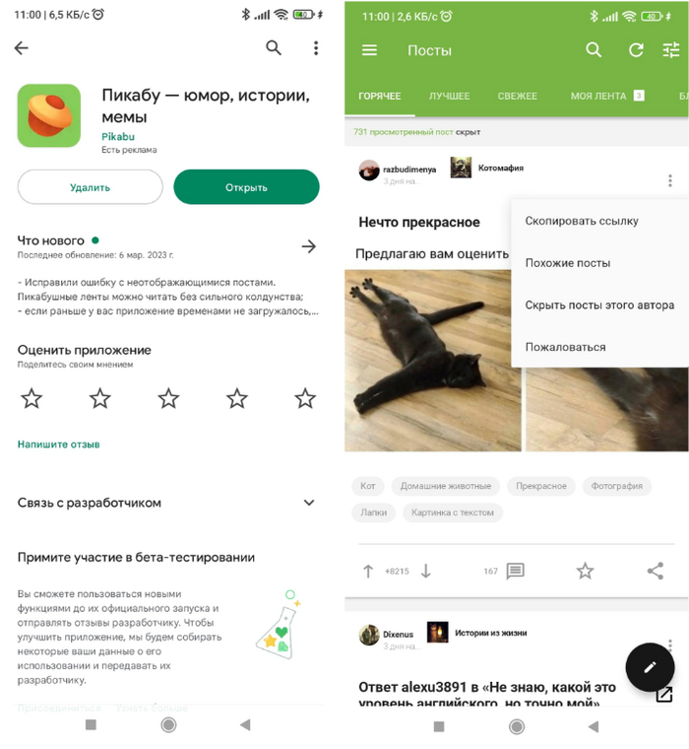Downvote the Нечто прекрасное post
689x749 pixels.
425,571
